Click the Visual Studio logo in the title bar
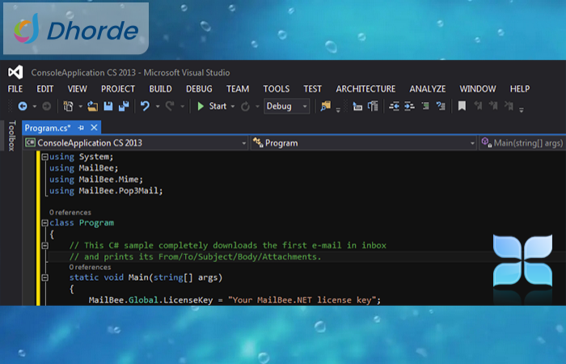 [15, 72]
